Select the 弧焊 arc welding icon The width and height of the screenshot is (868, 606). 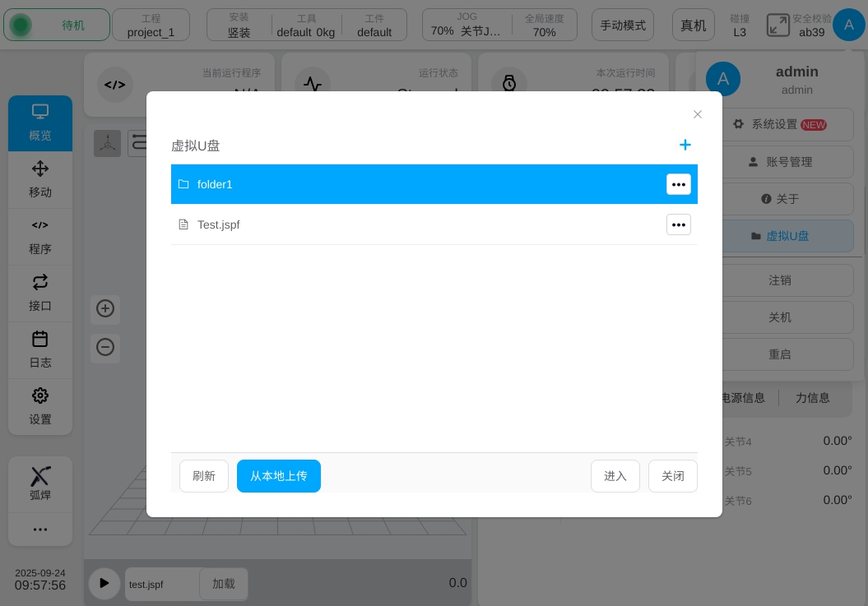[x=40, y=483]
